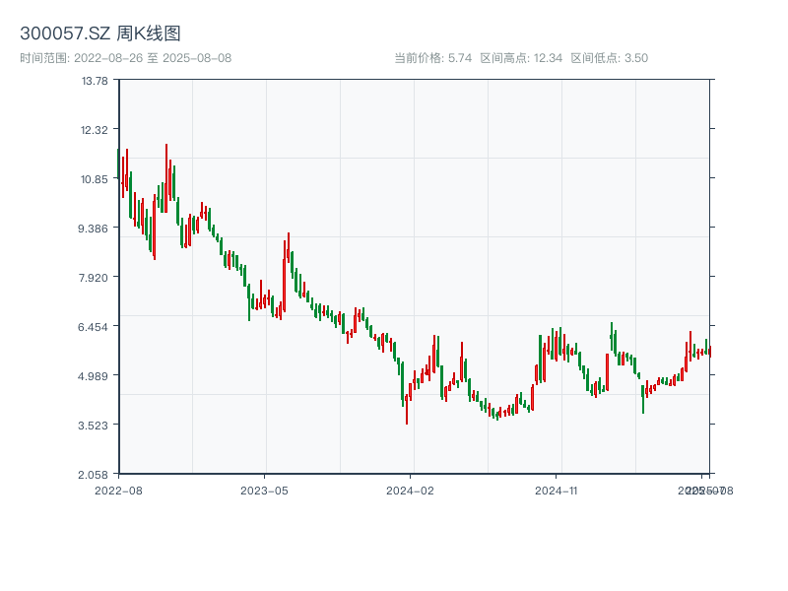
Task: Click the 13.78 y-axis label
Action: click(x=95, y=81)
